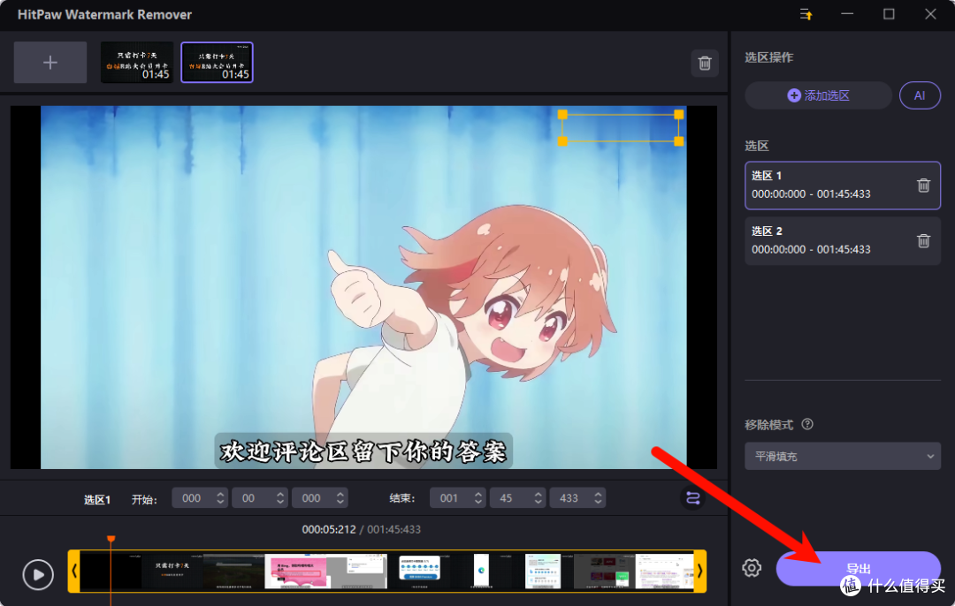
Task: Click stepper arrows of end seconds
Action: [x=539, y=498]
